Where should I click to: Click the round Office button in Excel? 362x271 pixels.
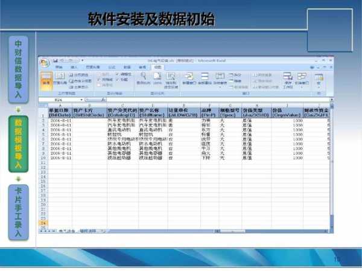point(45,62)
